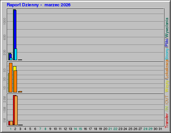Click the orange 'Lokalizacje' legend label
Image resolution: width=171 pixels, height=133 pixels.
tap(167, 69)
